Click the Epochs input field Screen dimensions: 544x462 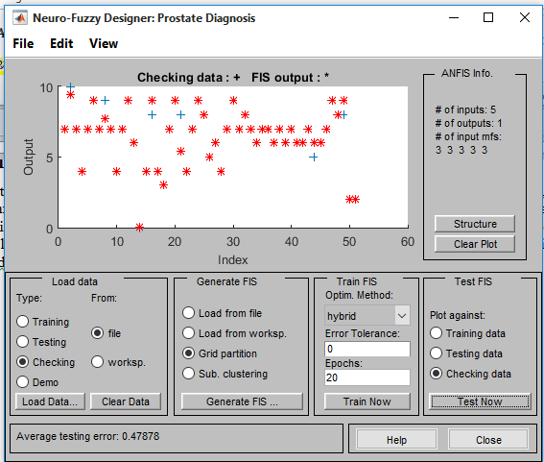pyautogui.click(x=367, y=377)
